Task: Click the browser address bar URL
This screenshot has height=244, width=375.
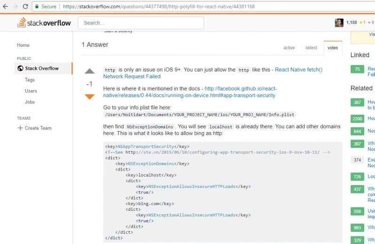Action: point(160,7)
